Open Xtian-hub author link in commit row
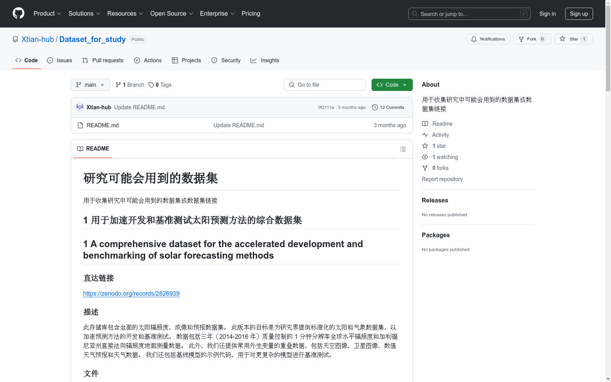 99,107
